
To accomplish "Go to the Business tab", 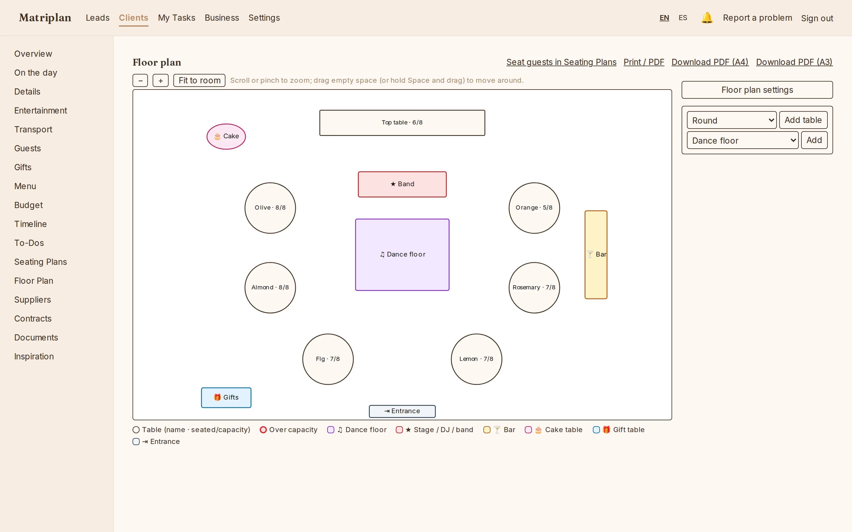I will point(222,18).
